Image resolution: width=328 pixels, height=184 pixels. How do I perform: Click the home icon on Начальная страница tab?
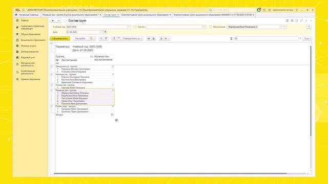pos(16,15)
